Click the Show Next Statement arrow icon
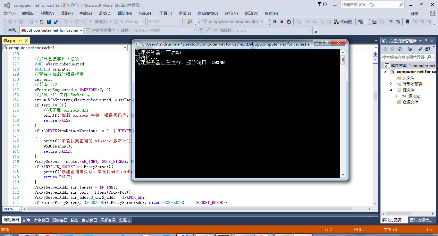Image resolution: width=438 pixels, height=236 pixels. tap(308, 22)
